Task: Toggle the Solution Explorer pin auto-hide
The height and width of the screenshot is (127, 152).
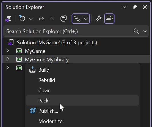Action: [x=135, y=7]
